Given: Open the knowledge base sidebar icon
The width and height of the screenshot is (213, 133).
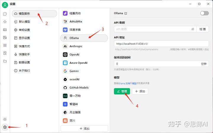Looking at the screenshot, I should coord(5,53).
